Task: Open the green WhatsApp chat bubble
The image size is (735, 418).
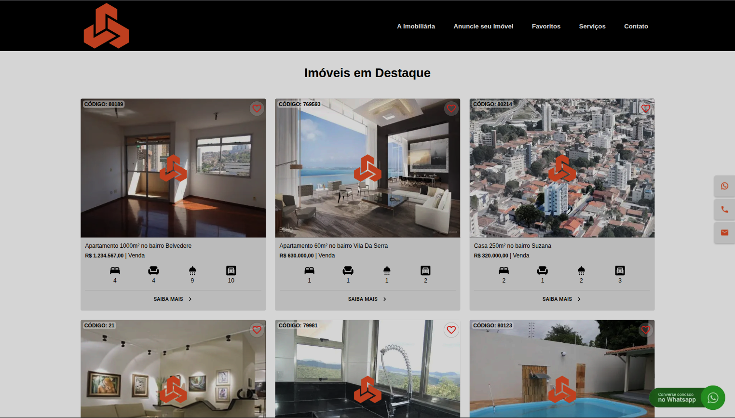Action: (x=713, y=398)
